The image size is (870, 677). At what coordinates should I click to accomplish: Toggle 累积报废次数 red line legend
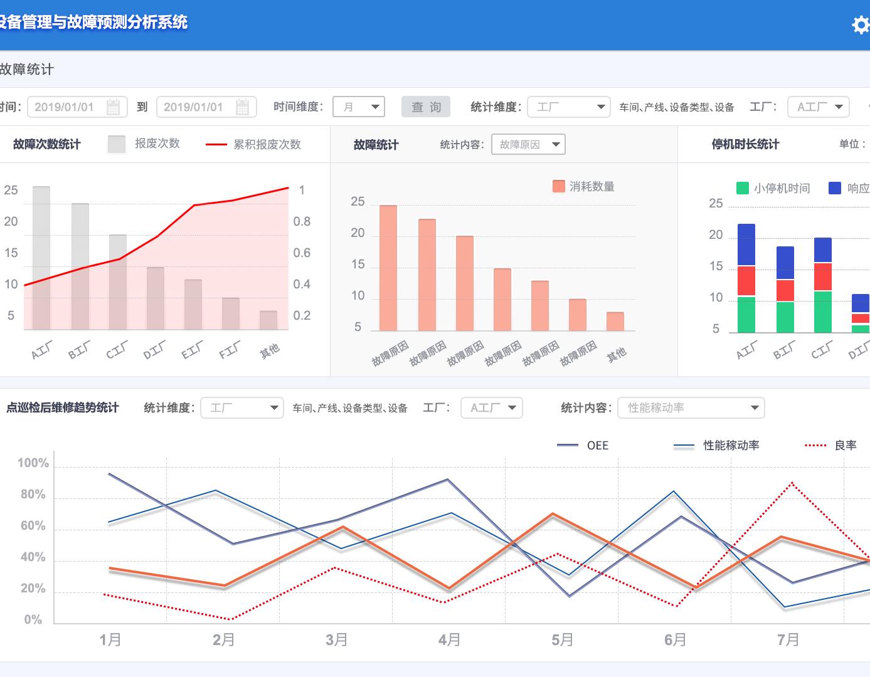pos(216,145)
